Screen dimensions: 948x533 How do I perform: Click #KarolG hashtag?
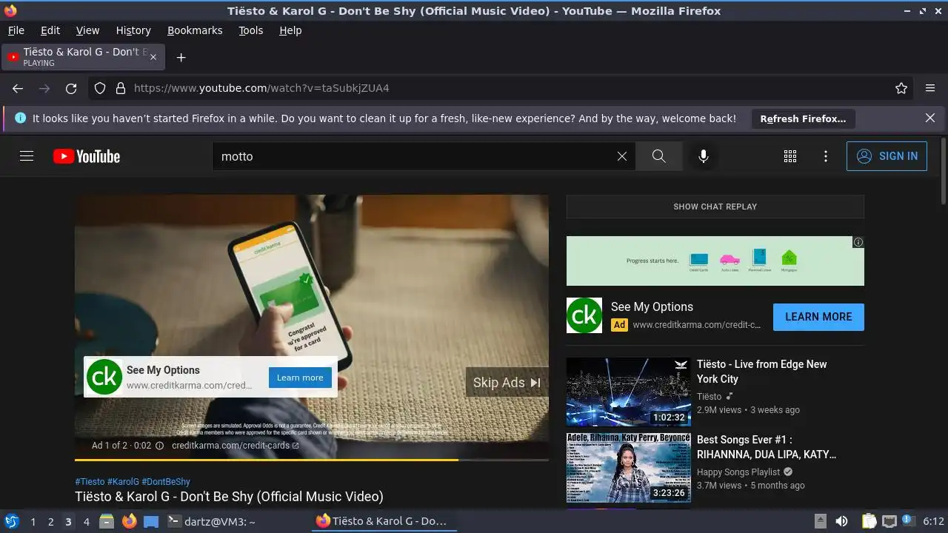[x=123, y=481]
